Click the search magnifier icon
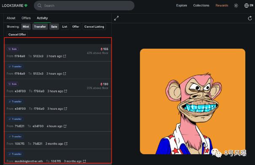The height and width of the screenshot is (165, 255). click(x=39, y=5)
